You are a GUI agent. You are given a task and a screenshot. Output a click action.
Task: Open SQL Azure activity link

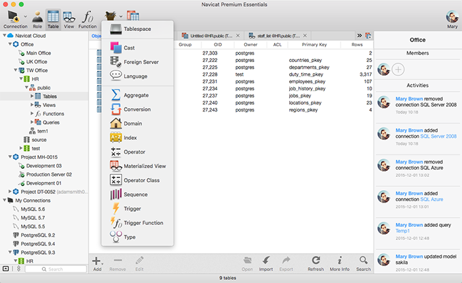(x=432, y=199)
